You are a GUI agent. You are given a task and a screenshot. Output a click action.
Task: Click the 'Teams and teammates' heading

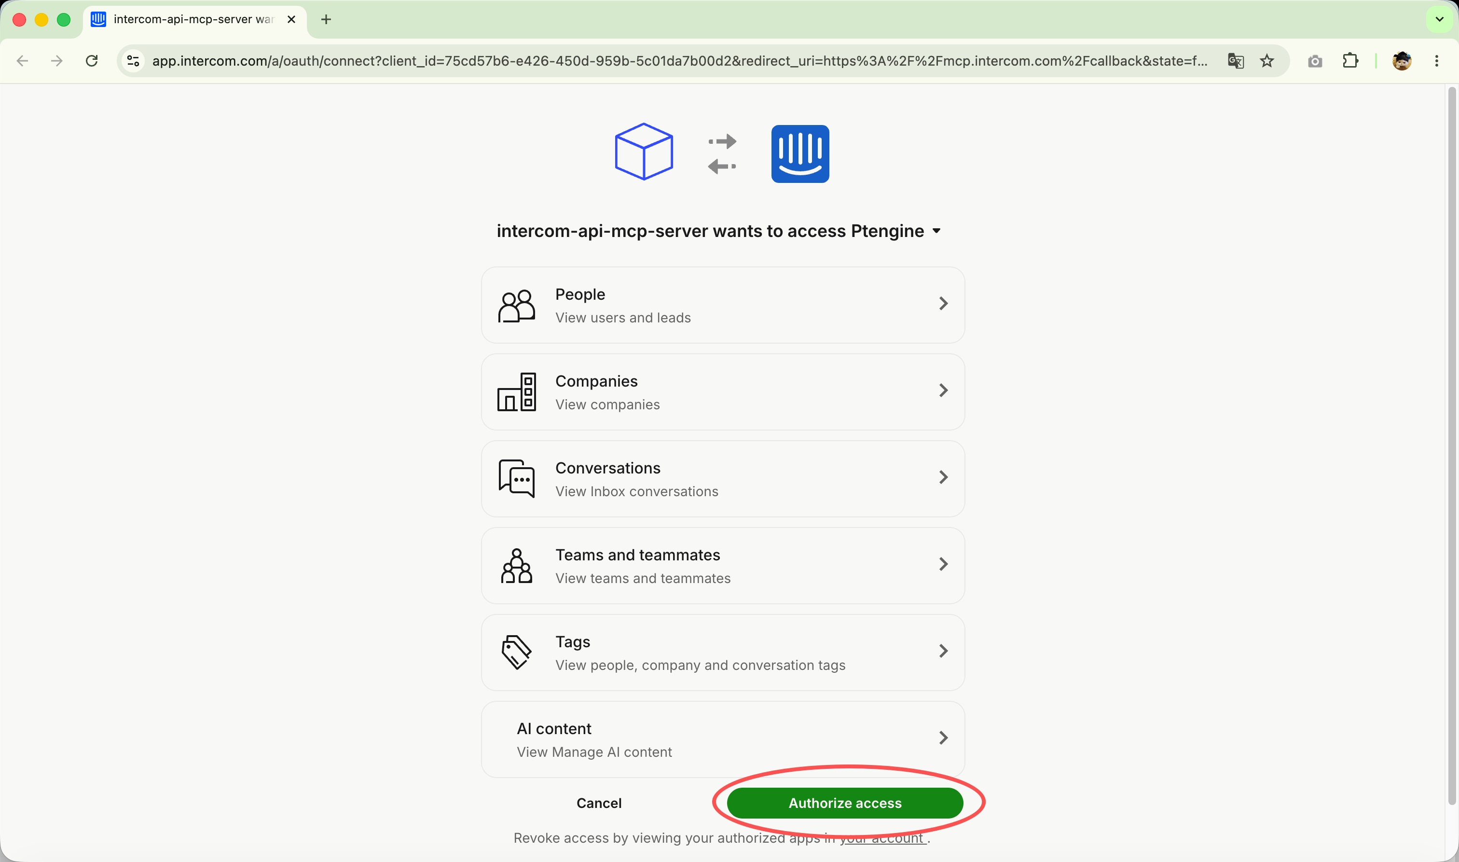[637, 555]
